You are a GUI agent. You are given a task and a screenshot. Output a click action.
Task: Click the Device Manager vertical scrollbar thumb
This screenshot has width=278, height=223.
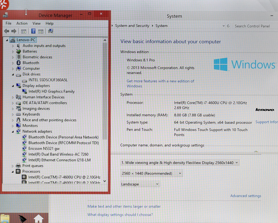105,91
